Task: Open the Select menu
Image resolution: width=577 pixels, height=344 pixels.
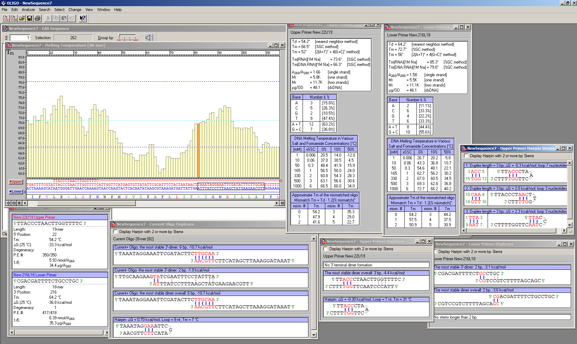Action: pos(59,10)
